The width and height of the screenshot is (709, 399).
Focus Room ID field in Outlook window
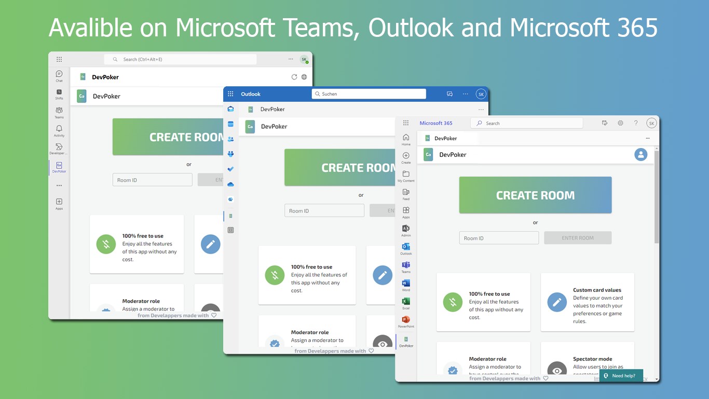point(324,211)
